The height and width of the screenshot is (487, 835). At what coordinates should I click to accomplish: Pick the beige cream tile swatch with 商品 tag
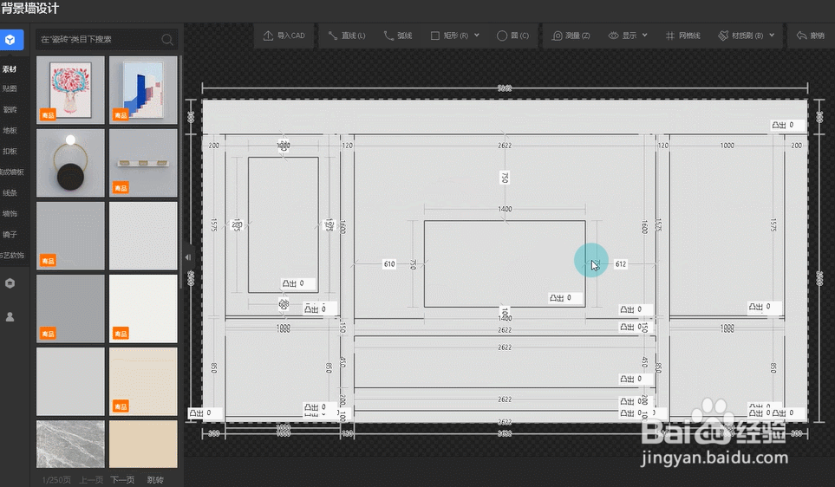click(x=143, y=381)
